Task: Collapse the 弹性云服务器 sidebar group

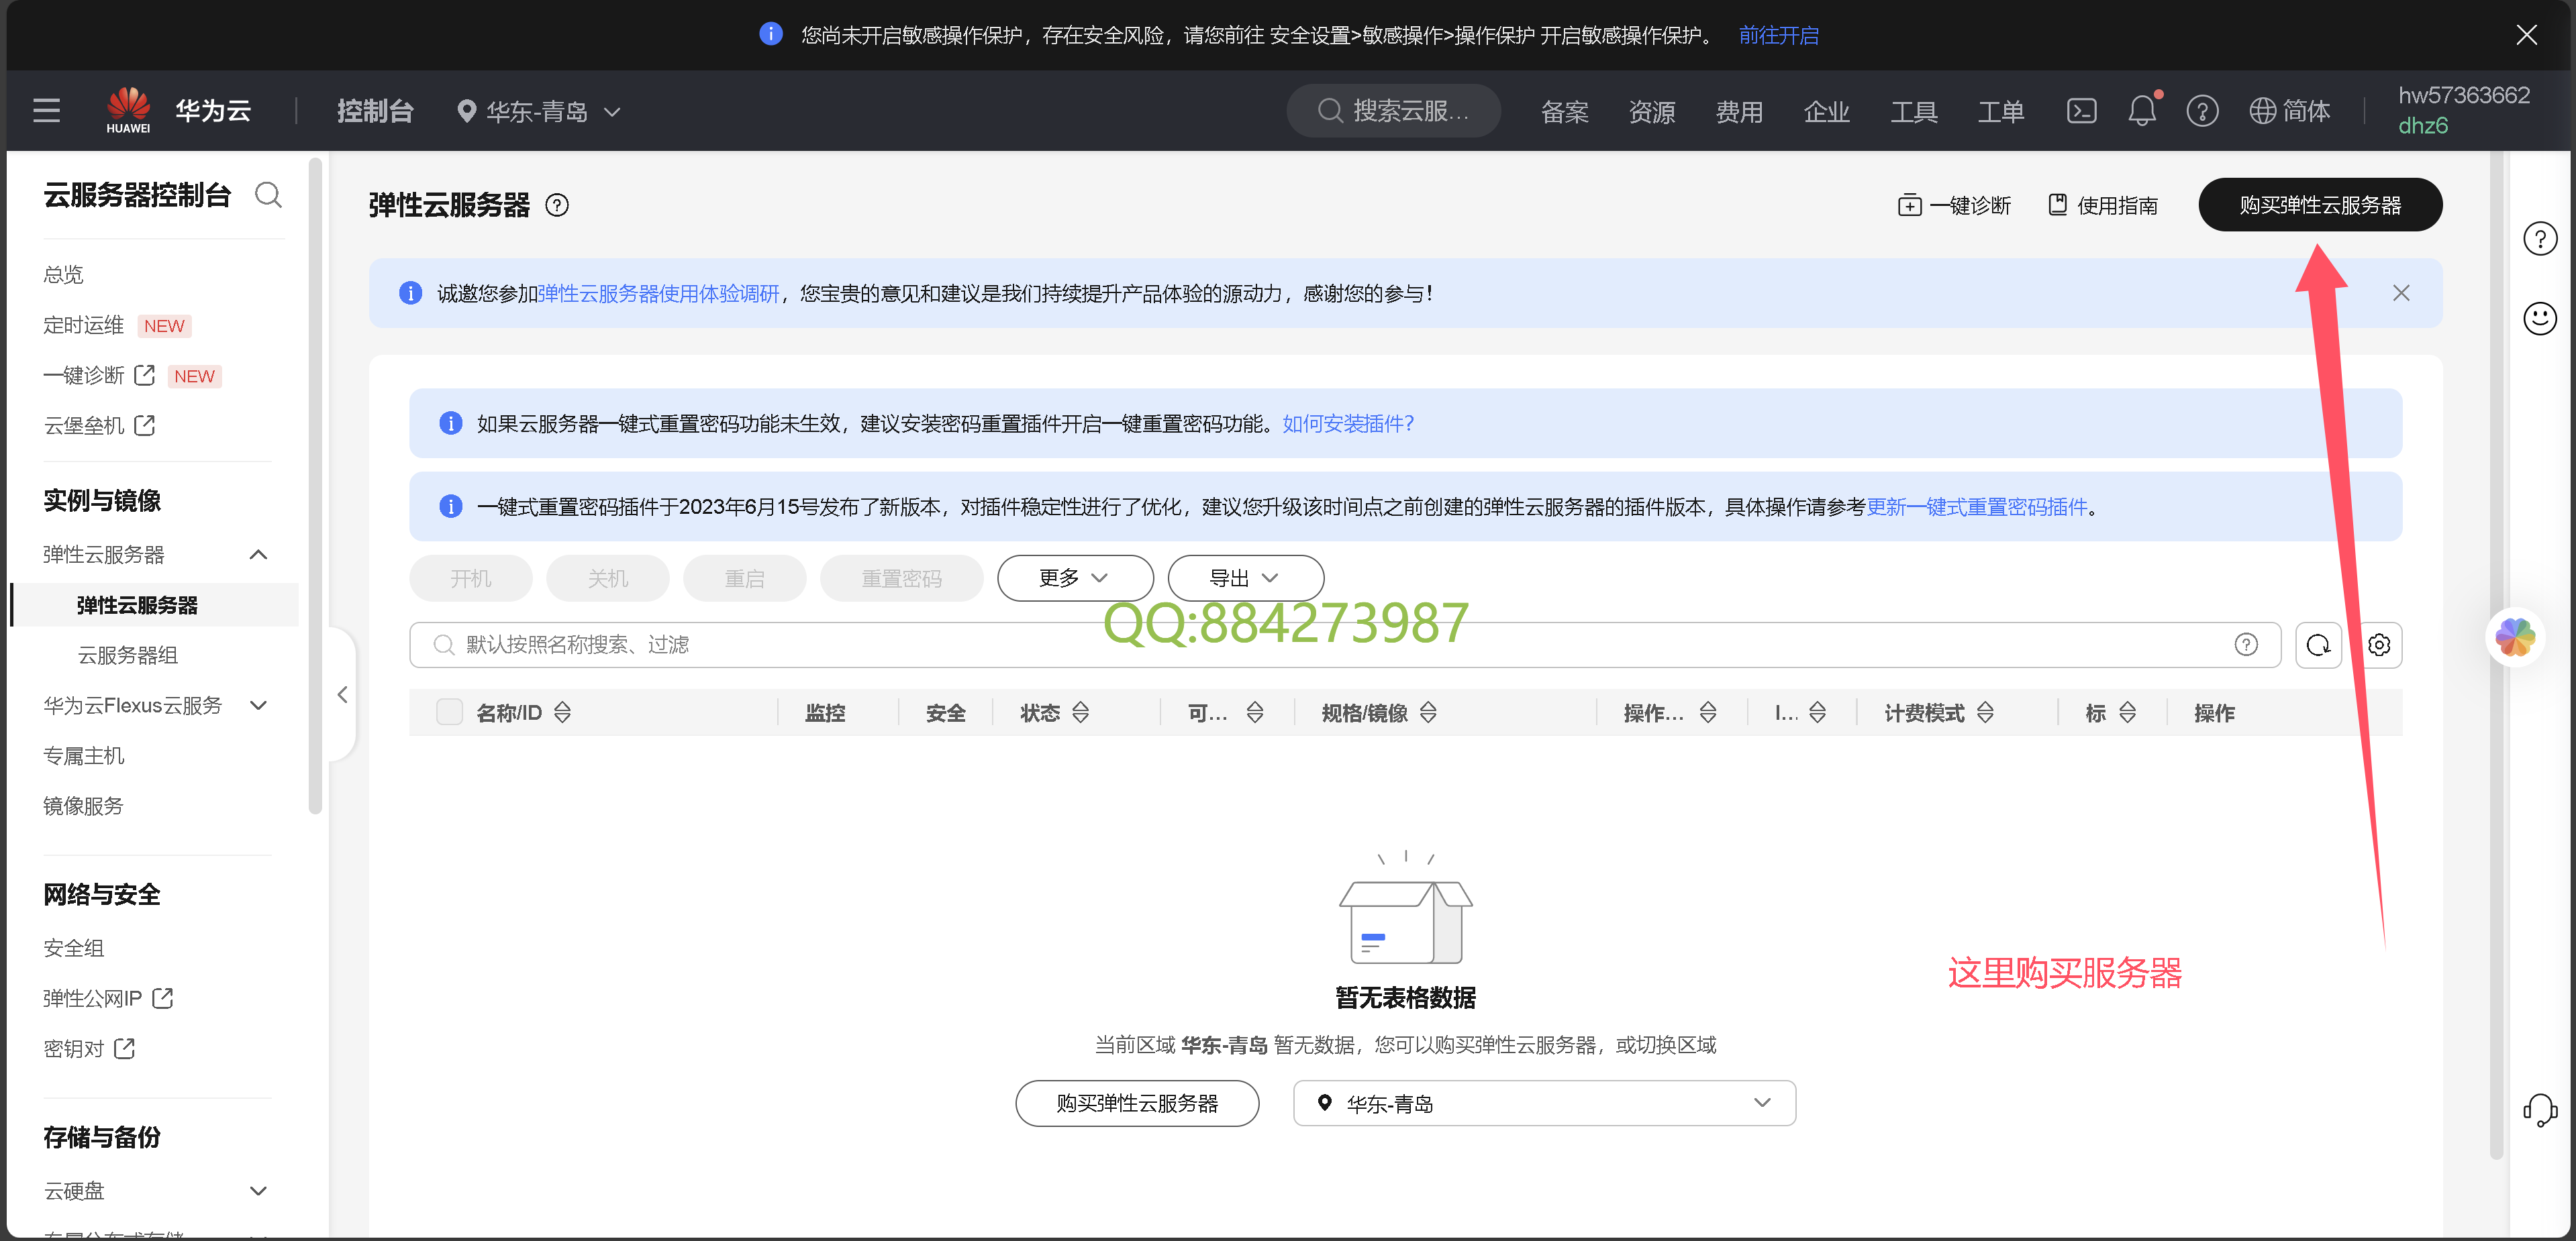Action: click(x=258, y=555)
